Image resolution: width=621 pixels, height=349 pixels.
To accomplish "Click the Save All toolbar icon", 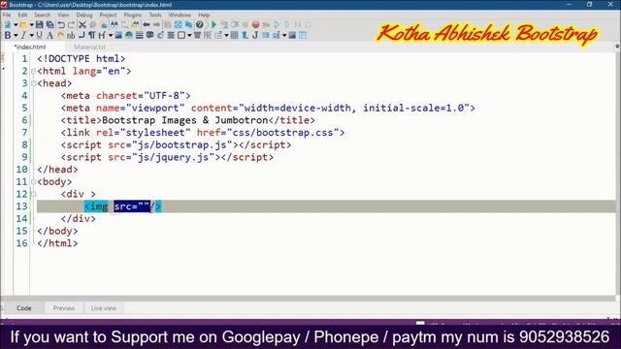I will (49, 24).
